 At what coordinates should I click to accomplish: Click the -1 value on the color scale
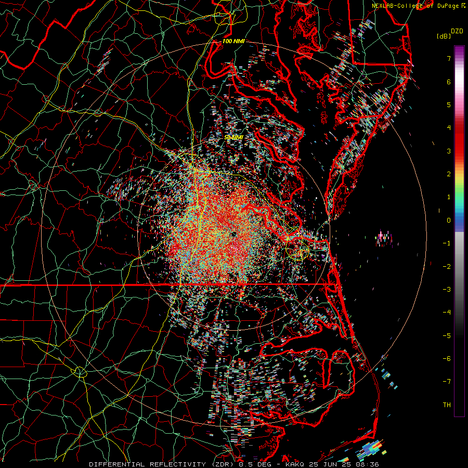447,243
